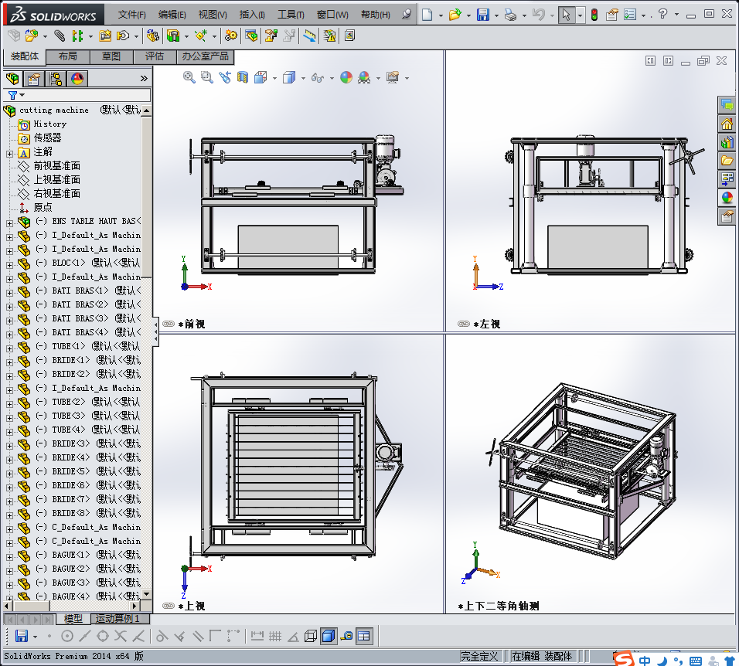Viewport: 739px width, 666px height.
Task: Click the Apply scene icon
Action: [364, 78]
